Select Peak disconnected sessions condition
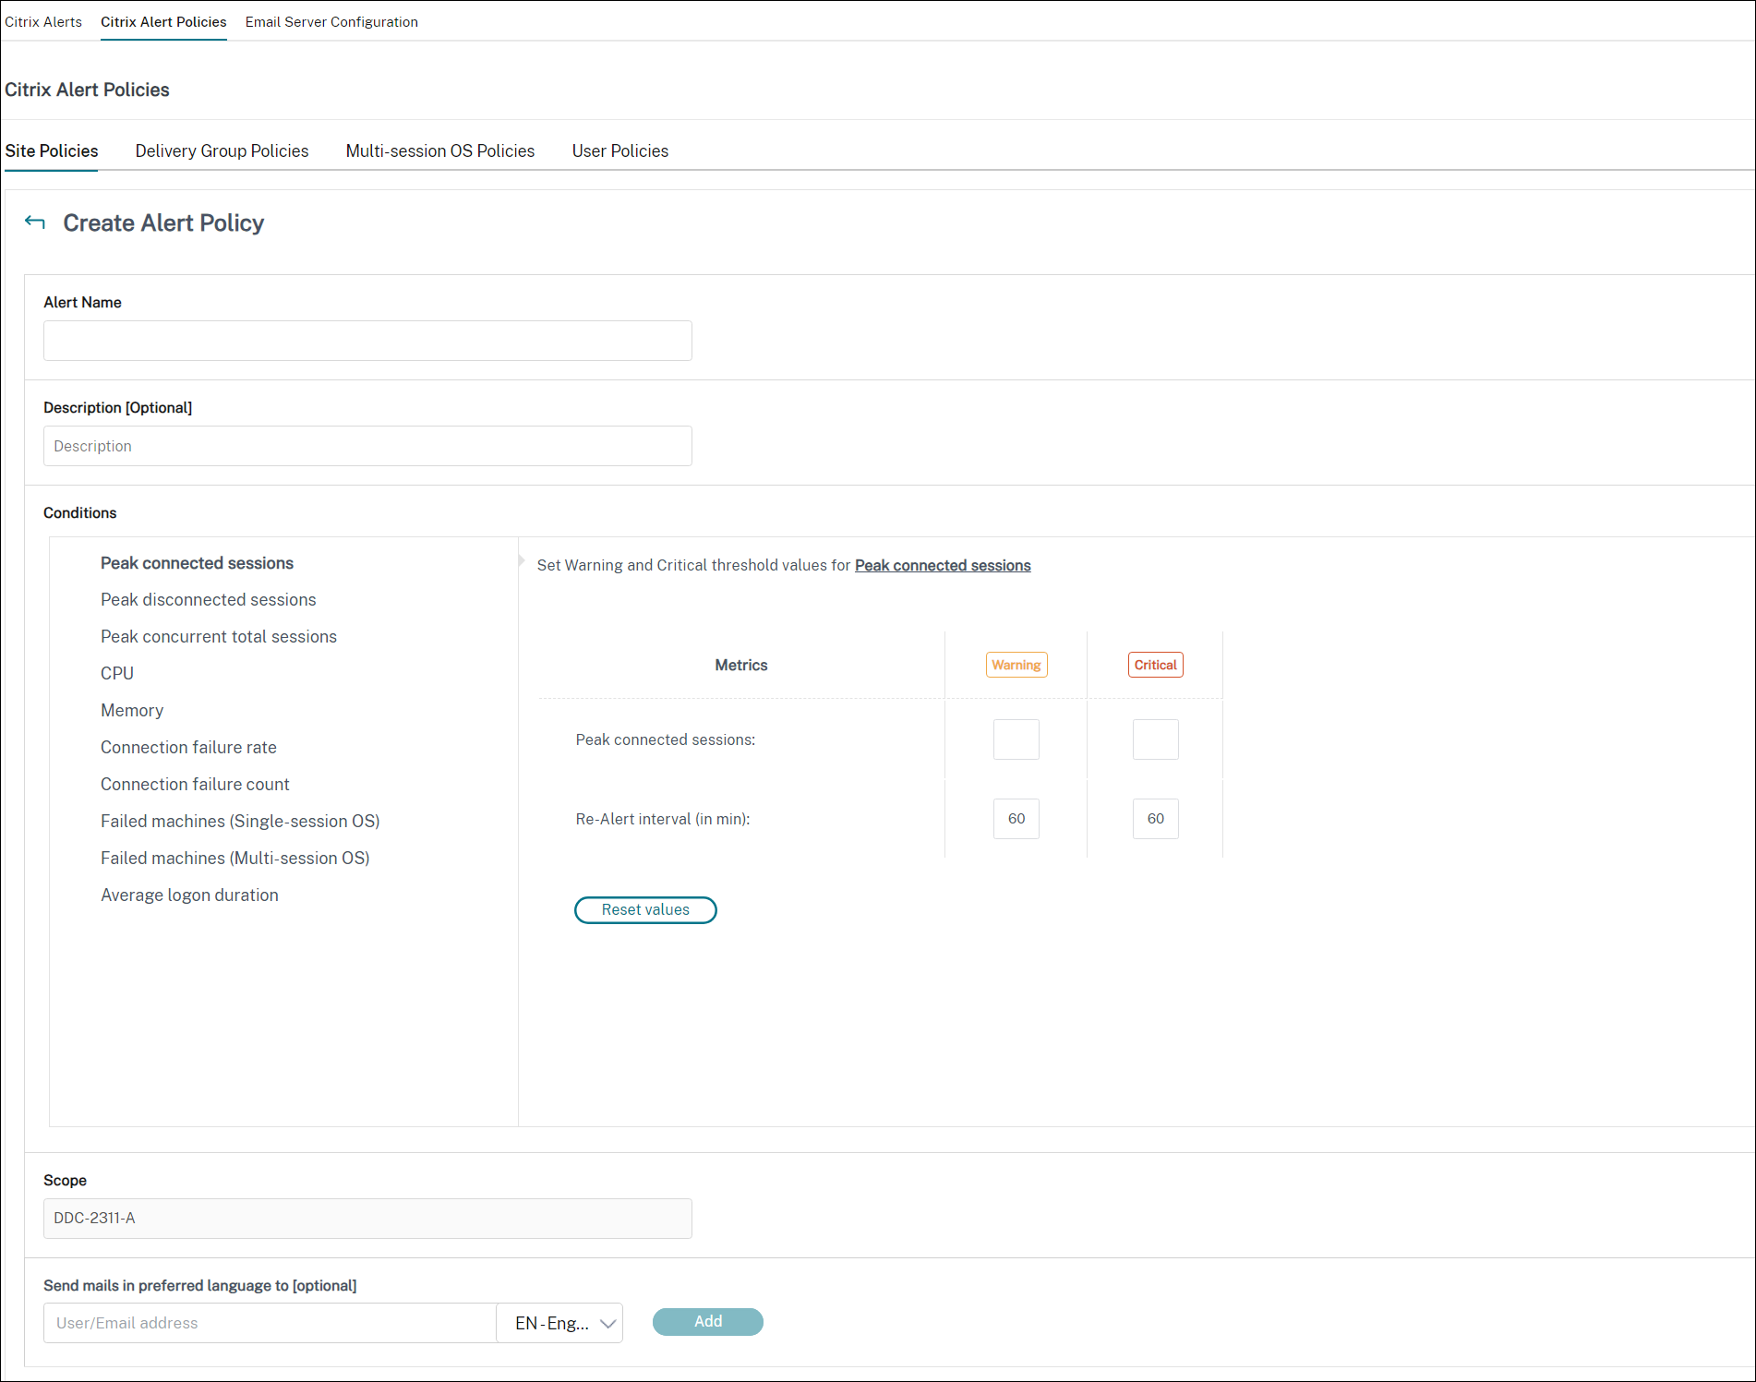This screenshot has height=1382, width=1756. click(209, 600)
